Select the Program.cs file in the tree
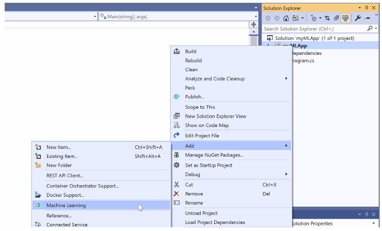The image size is (382, 231). tap(303, 60)
